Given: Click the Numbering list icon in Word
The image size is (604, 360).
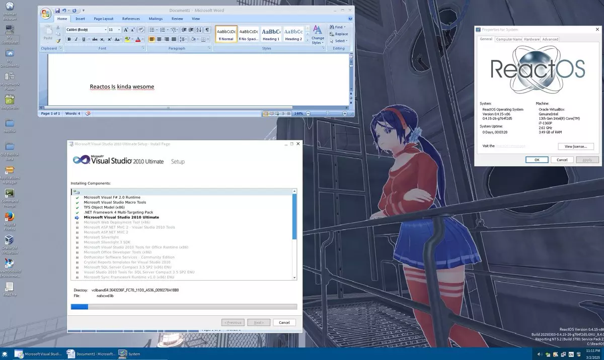Looking at the screenshot, I should (163, 30).
